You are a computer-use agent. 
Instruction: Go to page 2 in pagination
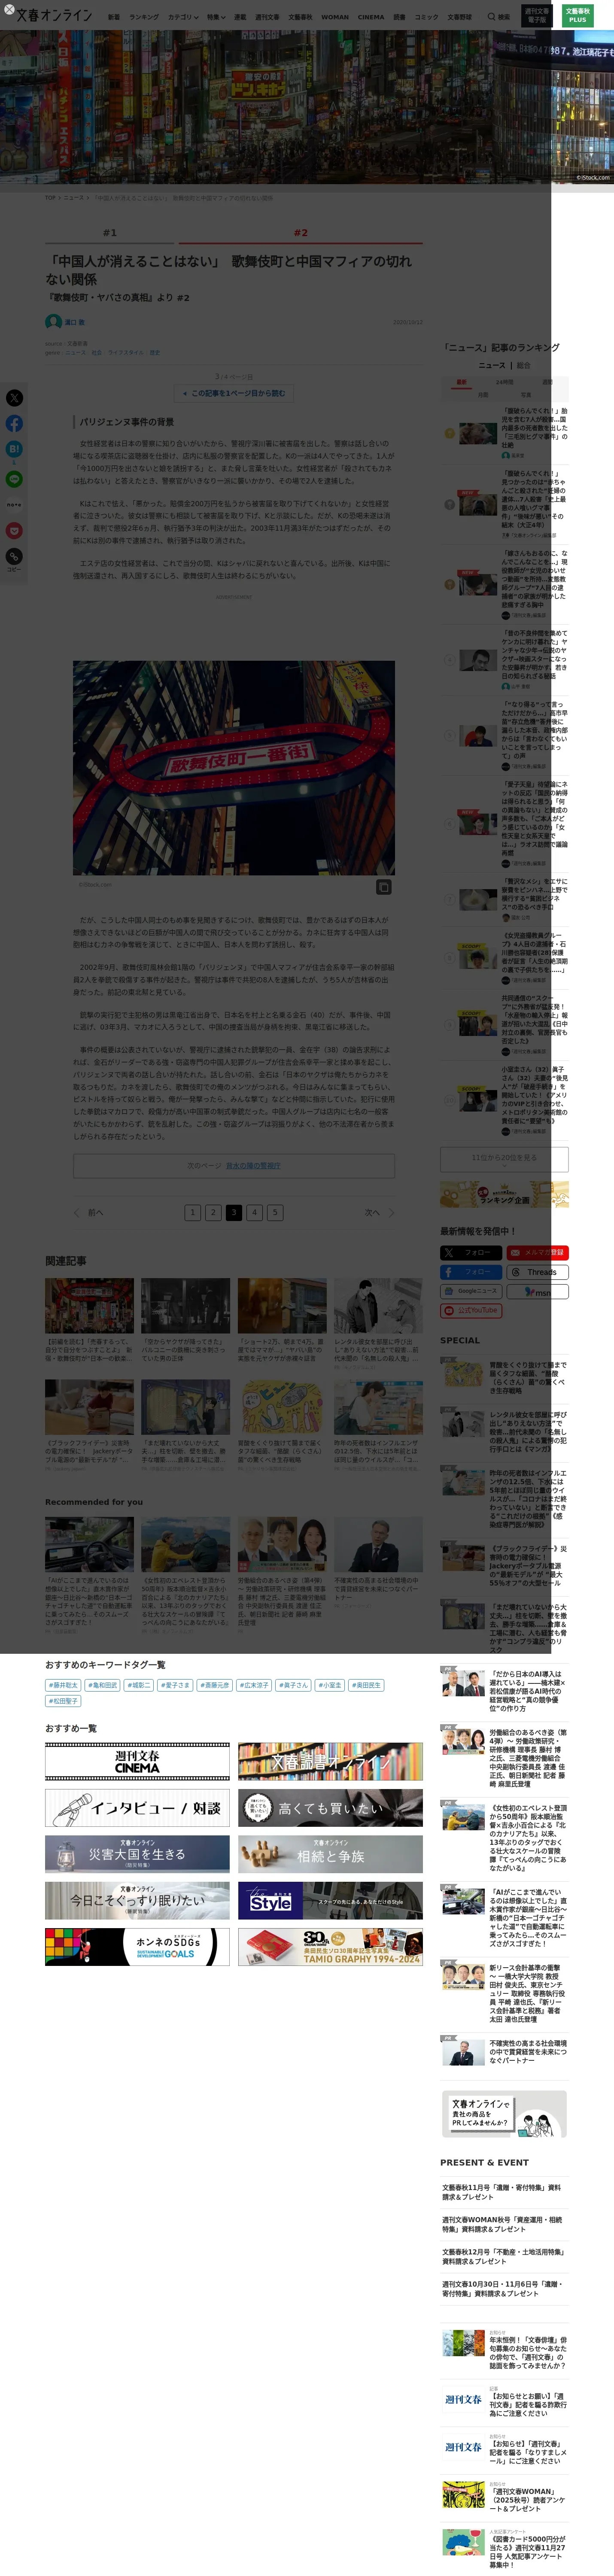coord(213,1212)
